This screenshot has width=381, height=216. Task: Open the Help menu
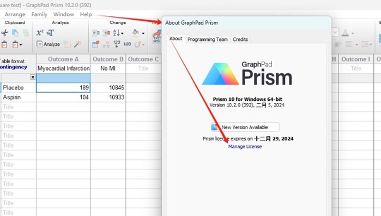86,14
